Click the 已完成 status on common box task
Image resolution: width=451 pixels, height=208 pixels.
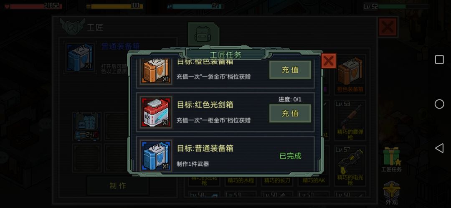point(290,156)
